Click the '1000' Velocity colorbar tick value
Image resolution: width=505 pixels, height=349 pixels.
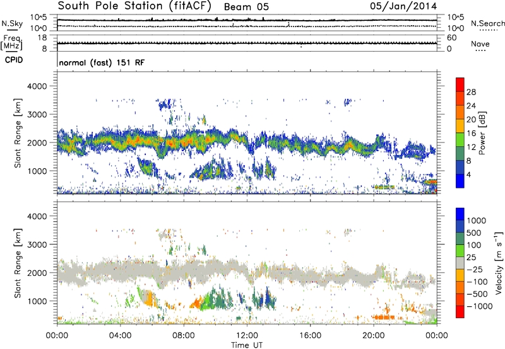tap(476, 220)
